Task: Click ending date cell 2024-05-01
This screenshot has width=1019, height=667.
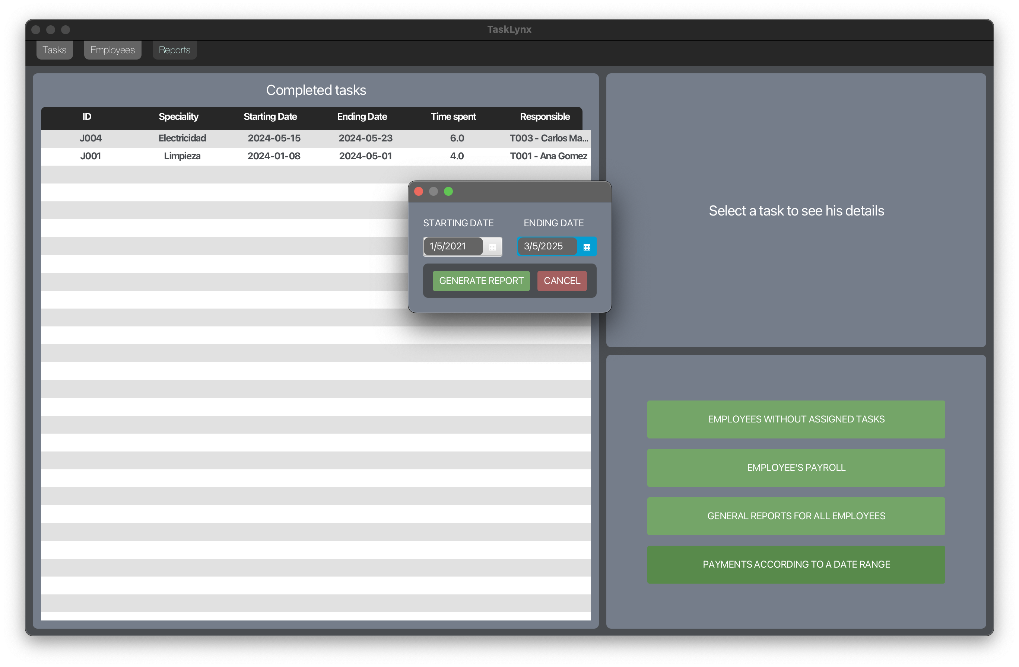Action: 366,156
